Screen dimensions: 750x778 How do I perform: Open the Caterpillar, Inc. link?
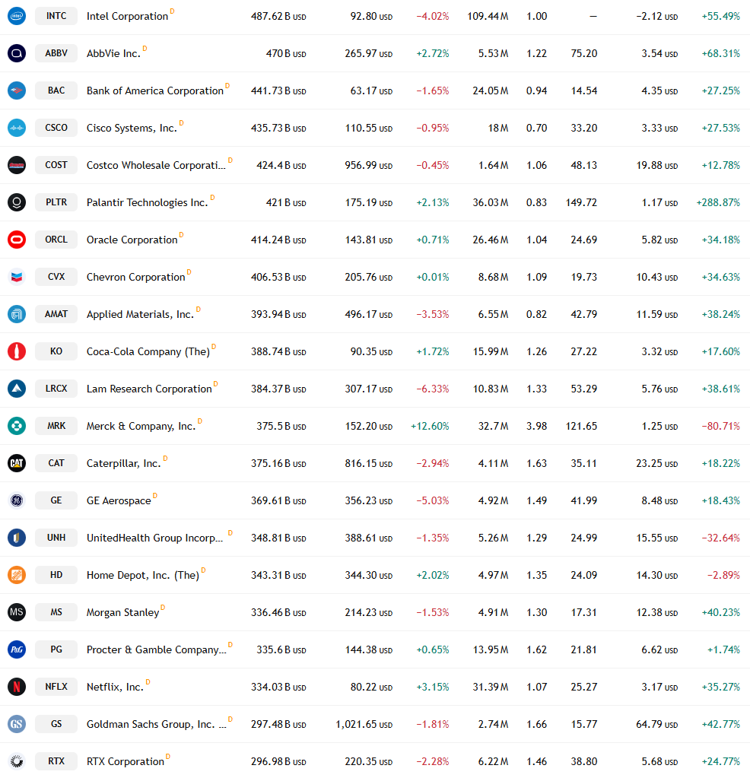pos(123,463)
